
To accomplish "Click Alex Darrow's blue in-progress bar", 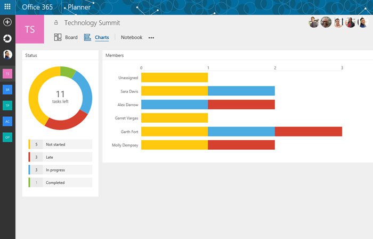I will [174, 105].
